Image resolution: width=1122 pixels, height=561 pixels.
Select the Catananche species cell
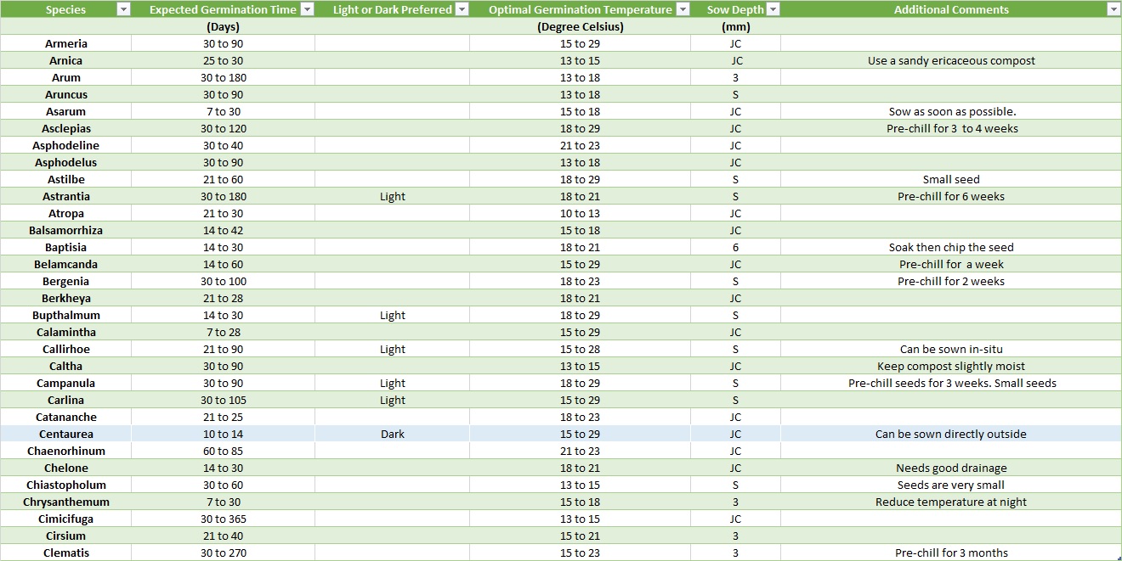tap(66, 417)
